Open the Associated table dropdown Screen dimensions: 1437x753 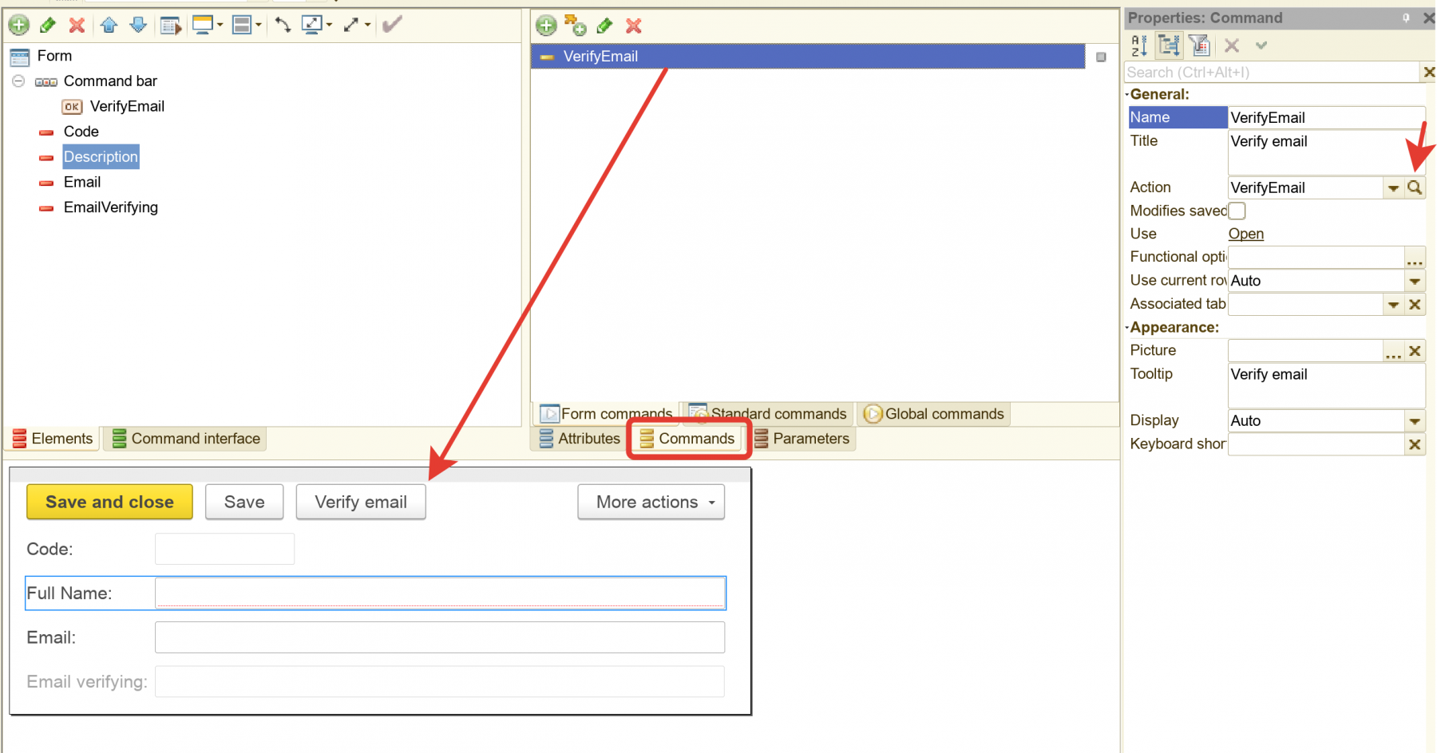click(1393, 304)
